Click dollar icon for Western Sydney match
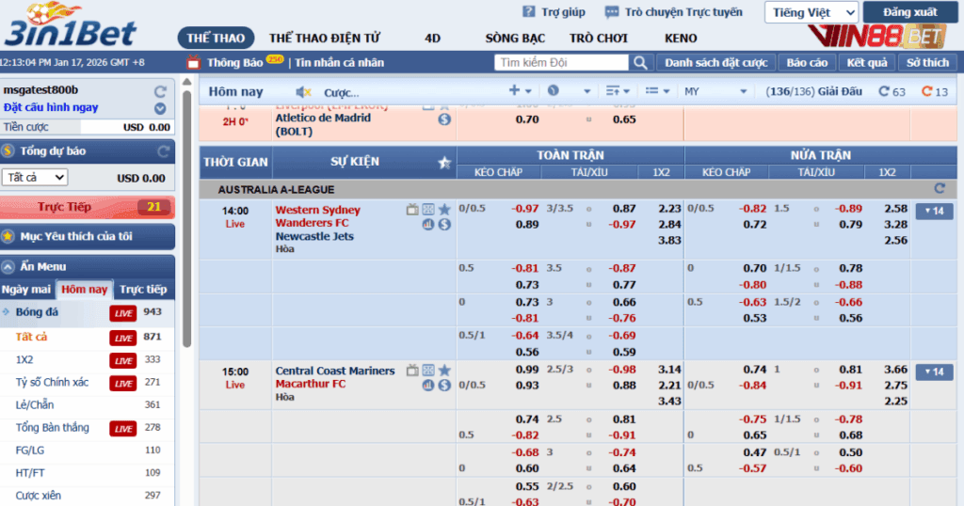Viewport: 964px width, 506px height. click(x=444, y=225)
